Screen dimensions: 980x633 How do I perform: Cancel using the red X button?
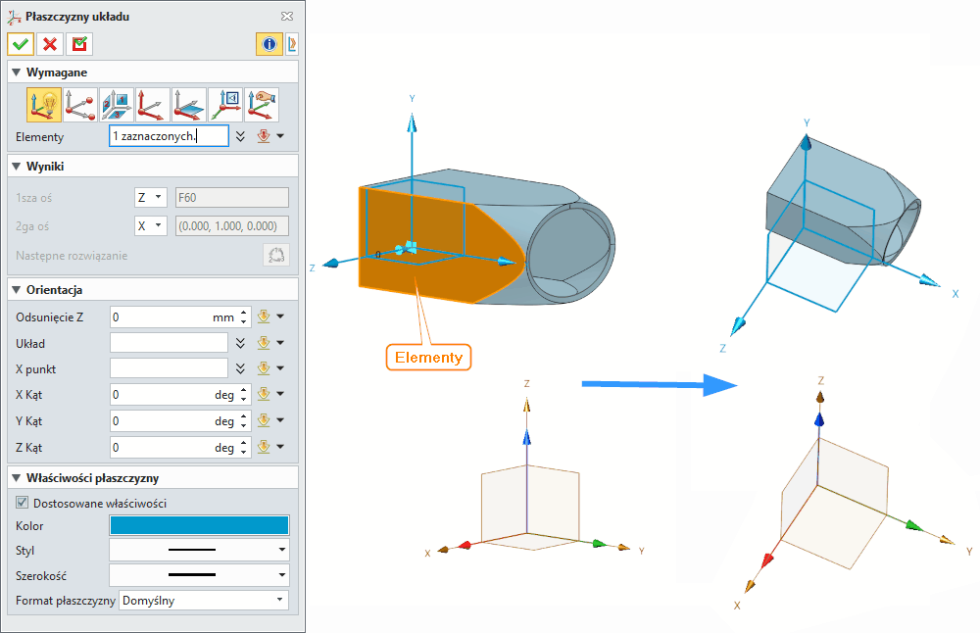click(50, 44)
